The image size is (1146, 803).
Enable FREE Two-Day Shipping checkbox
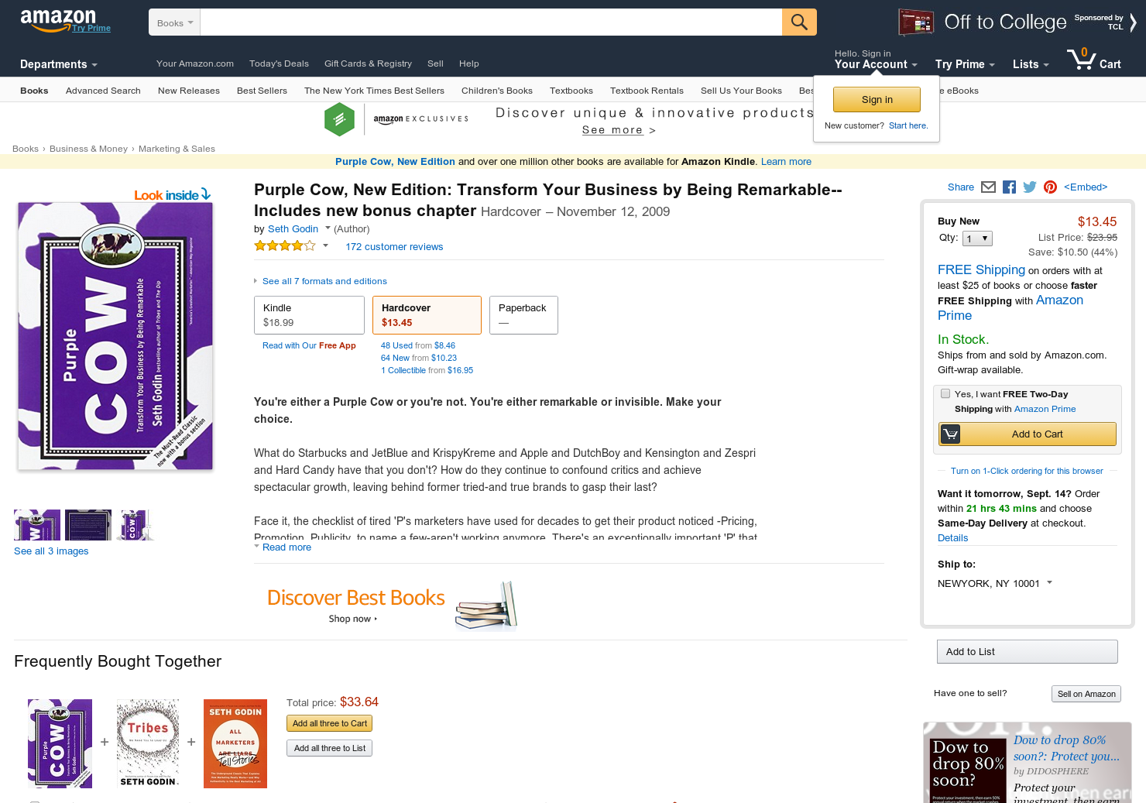[945, 393]
